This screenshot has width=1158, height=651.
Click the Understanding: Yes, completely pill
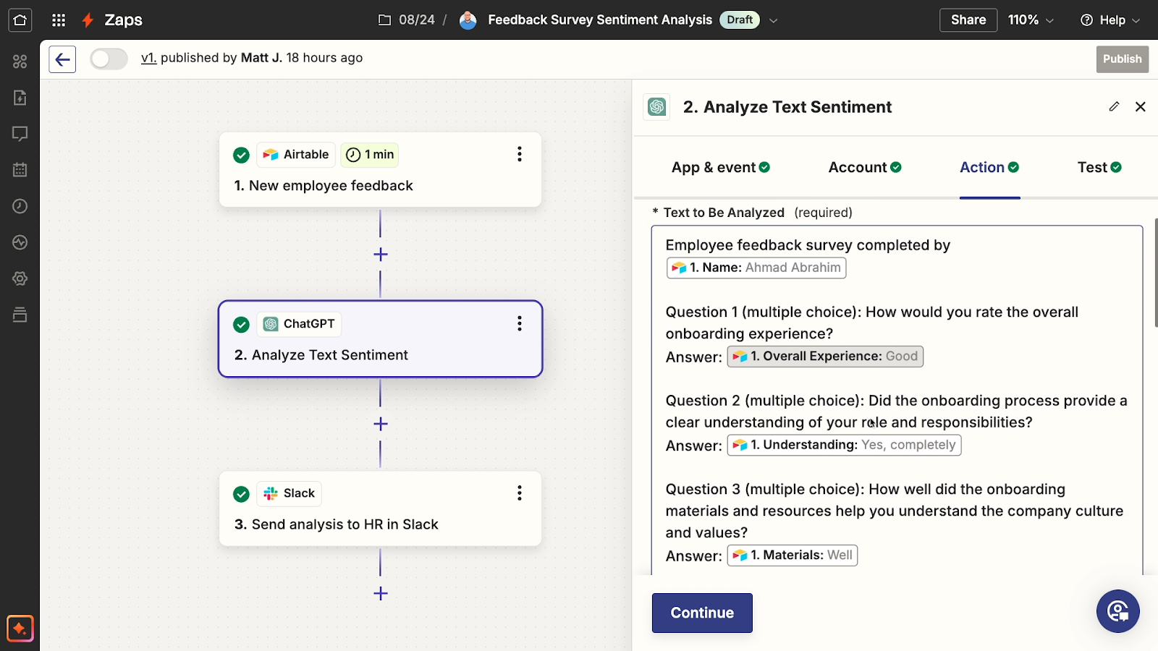tap(844, 445)
